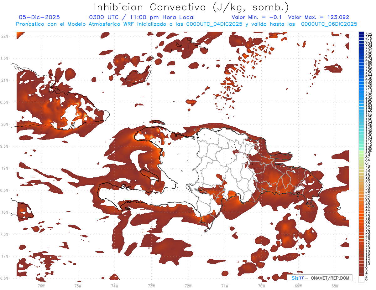Click the '40' color scale value

(368, 216)
